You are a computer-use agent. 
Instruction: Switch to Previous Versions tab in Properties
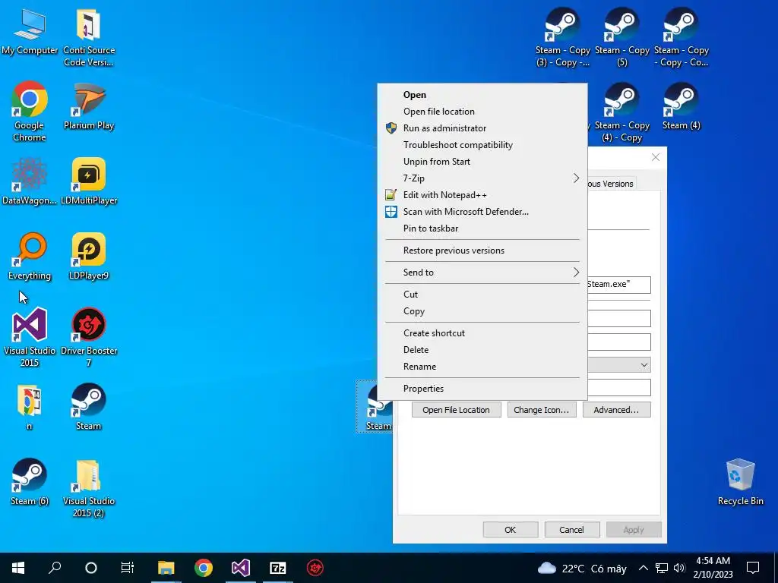click(612, 184)
